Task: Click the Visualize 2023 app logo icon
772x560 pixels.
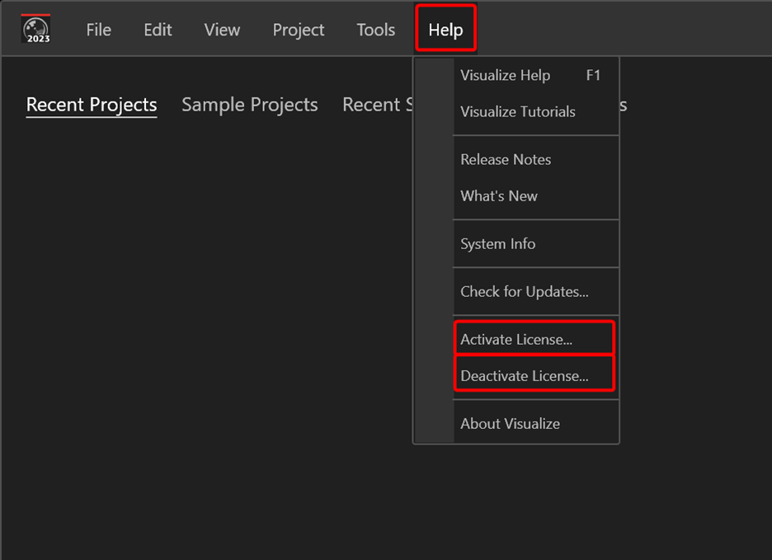Action: point(36,29)
